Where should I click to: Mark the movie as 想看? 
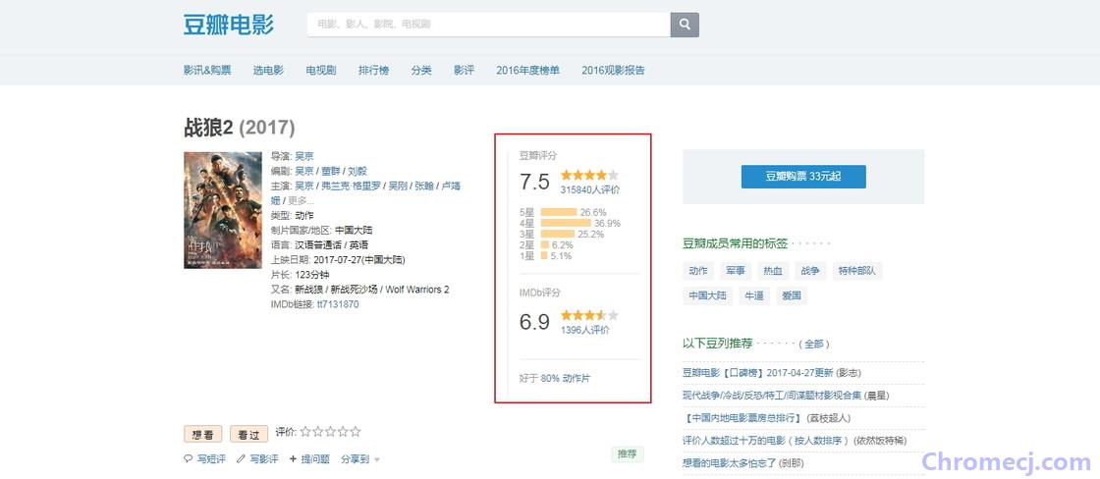202,434
